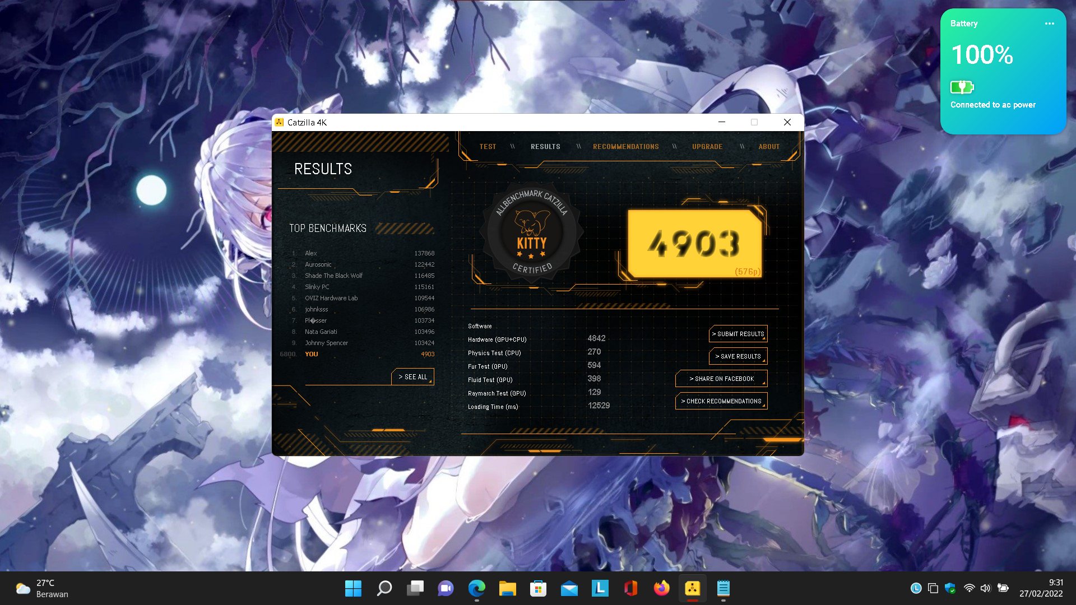Open the ABOUT tab

pos(769,147)
